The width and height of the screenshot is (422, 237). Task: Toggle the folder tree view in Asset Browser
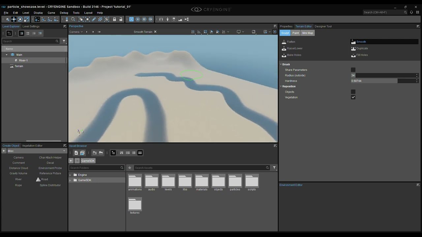113,153
